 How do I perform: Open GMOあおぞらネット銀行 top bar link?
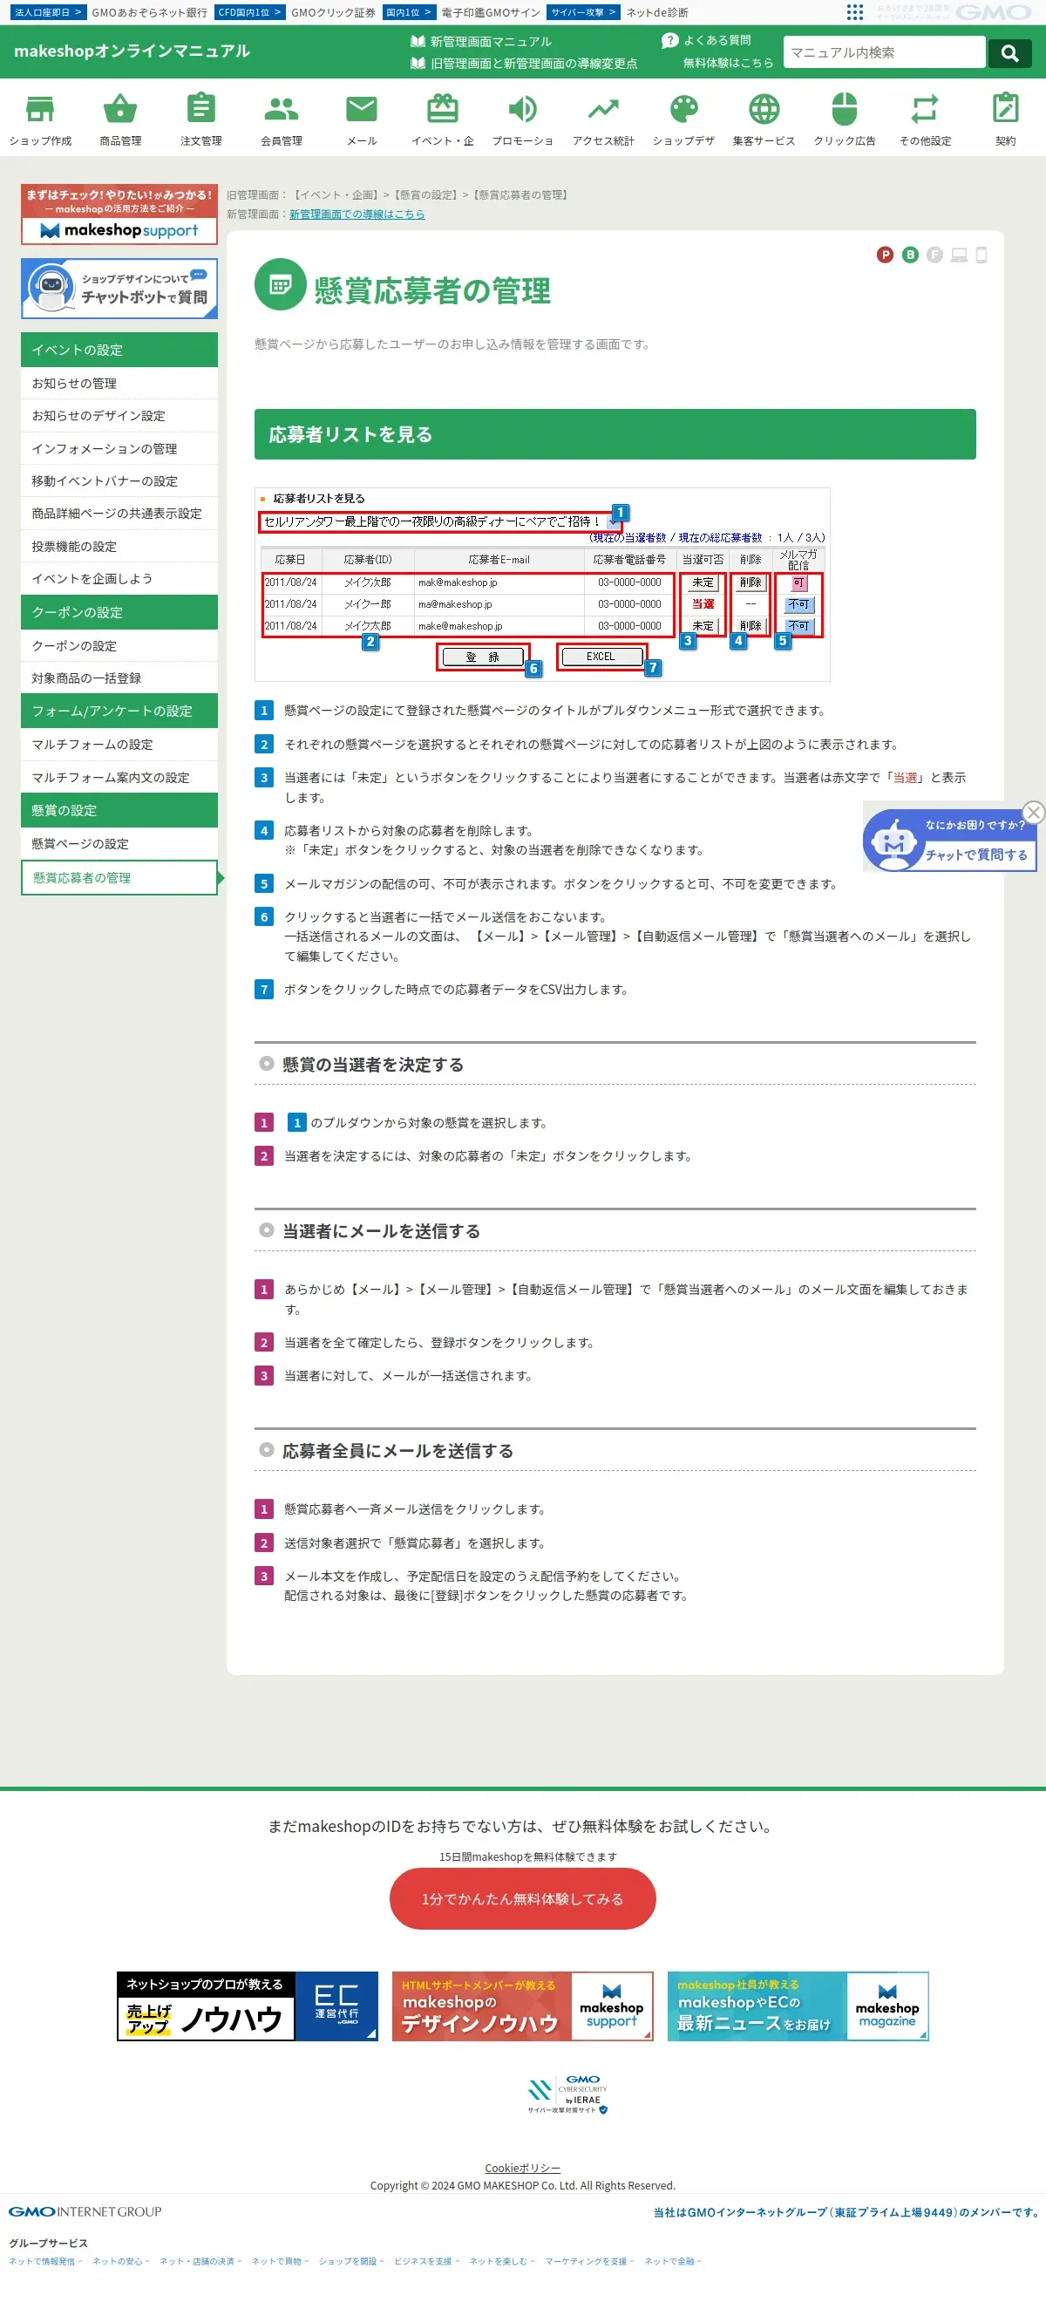[149, 12]
